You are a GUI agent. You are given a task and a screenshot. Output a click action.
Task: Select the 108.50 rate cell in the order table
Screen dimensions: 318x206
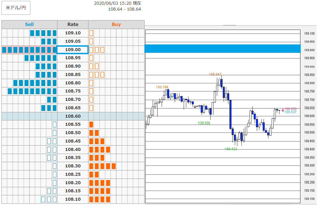[x=73, y=133]
